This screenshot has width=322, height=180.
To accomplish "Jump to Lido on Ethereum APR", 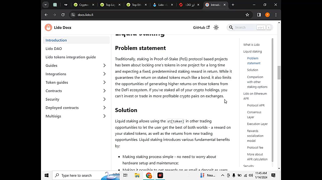I will 255,96.
